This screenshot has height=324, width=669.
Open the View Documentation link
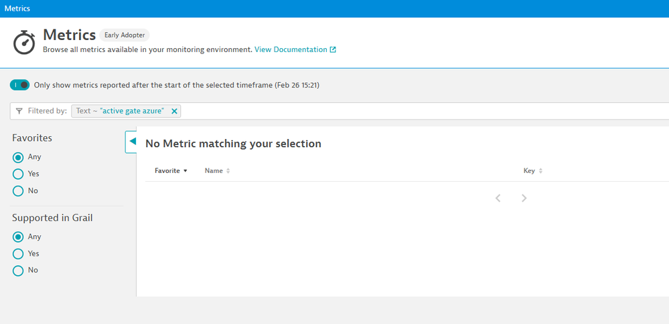[x=291, y=49]
